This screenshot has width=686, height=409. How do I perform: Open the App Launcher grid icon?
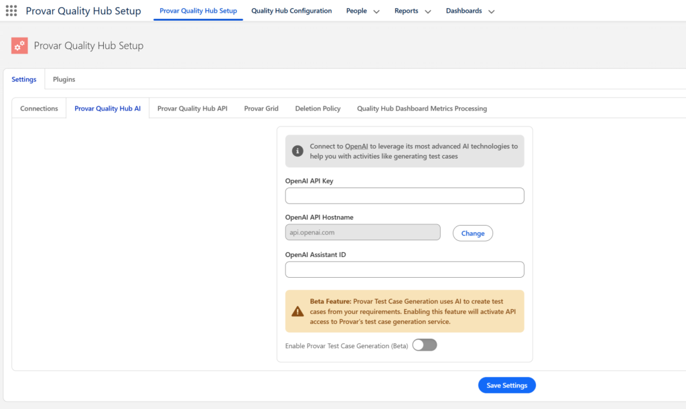coord(11,11)
